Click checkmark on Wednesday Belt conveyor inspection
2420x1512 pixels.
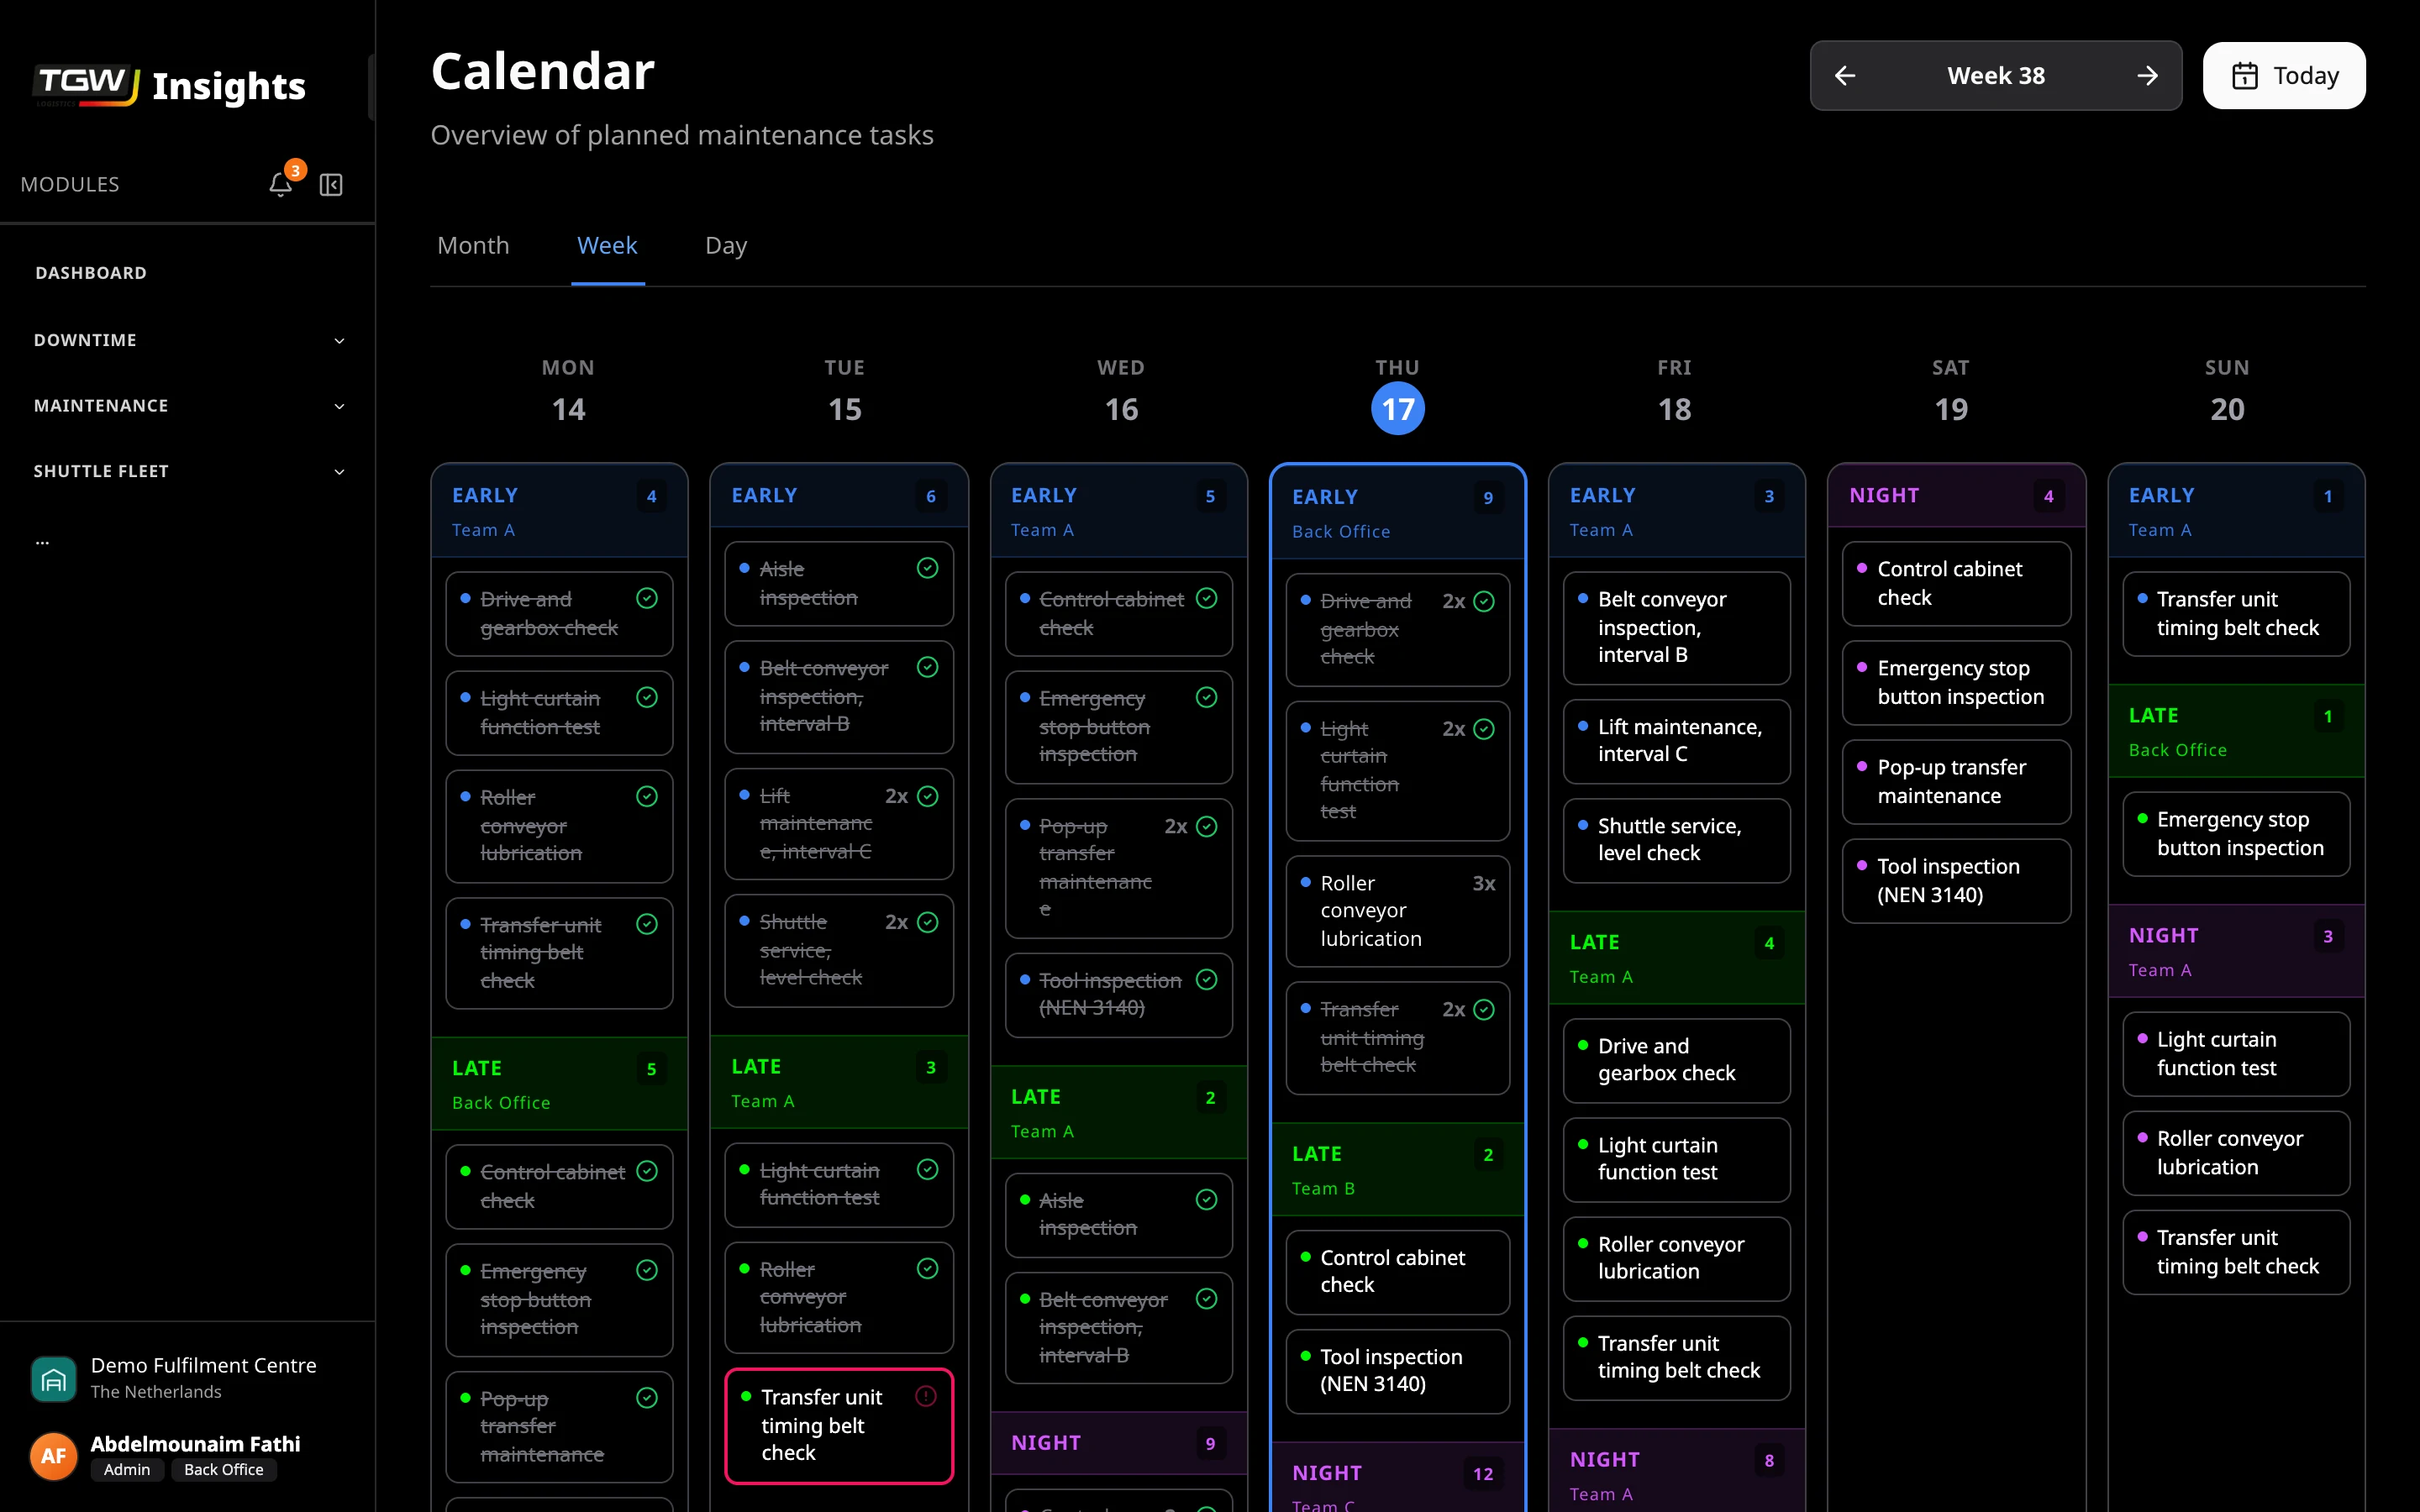coord(1207,1299)
